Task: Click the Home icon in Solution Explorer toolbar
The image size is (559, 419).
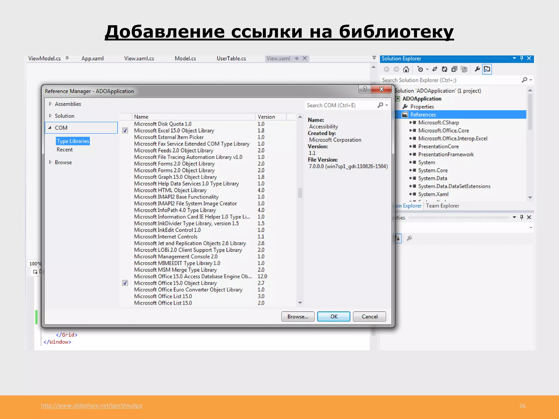Action: pos(406,69)
